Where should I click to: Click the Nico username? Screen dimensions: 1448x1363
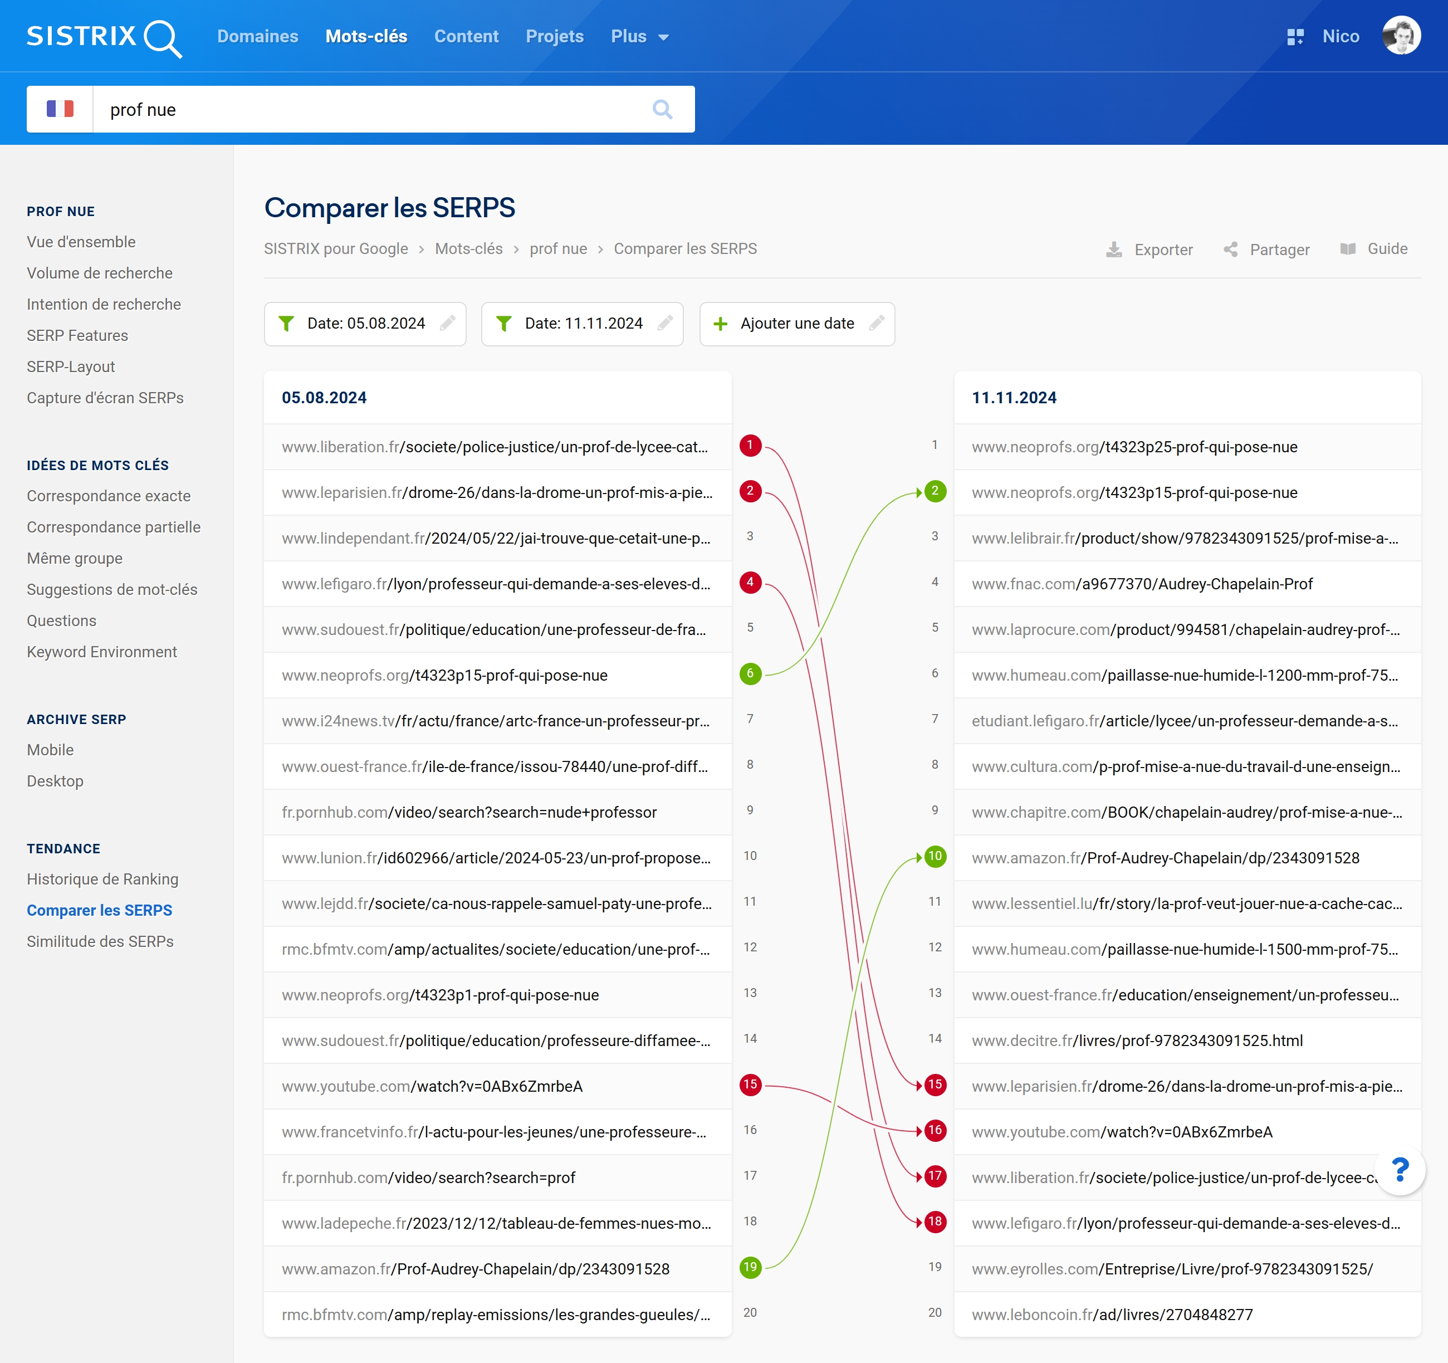[1341, 36]
